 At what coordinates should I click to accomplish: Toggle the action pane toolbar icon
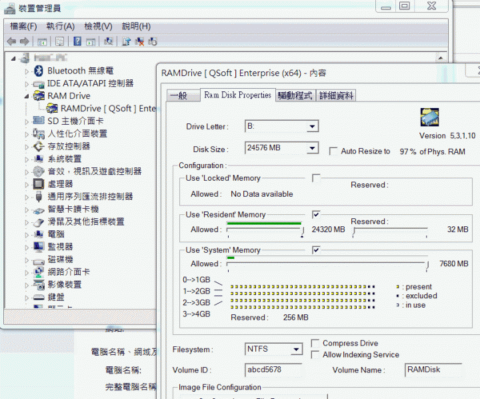[x=91, y=41]
